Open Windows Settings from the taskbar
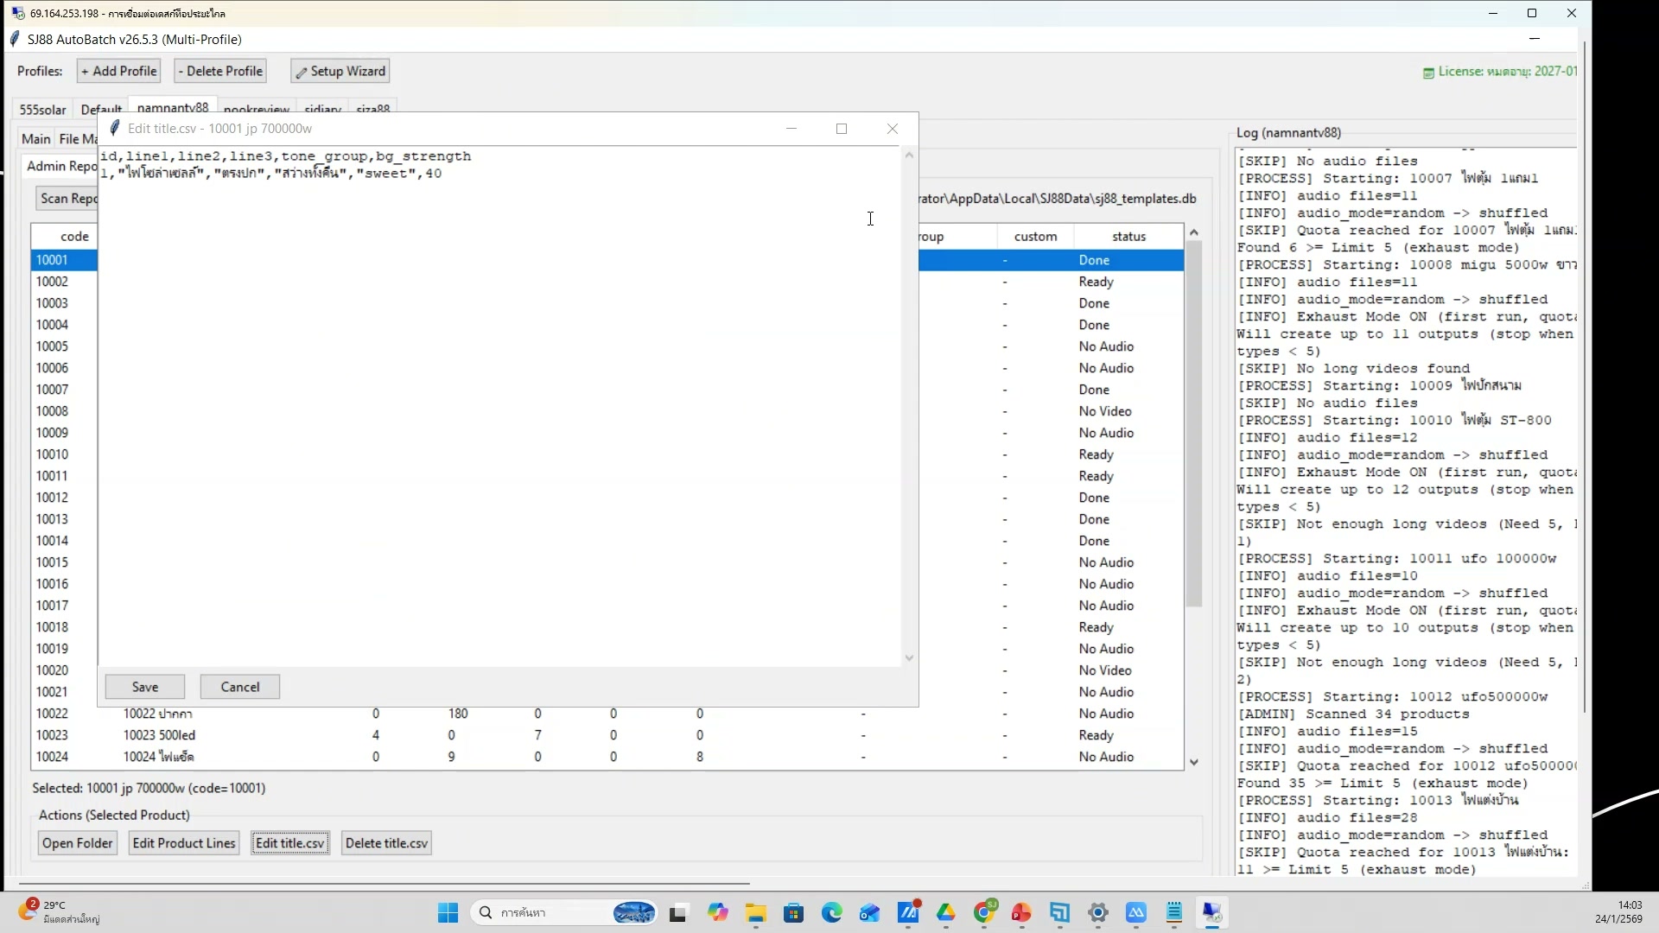The width and height of the screenshot is (1659, 933). coord(1097,912)
